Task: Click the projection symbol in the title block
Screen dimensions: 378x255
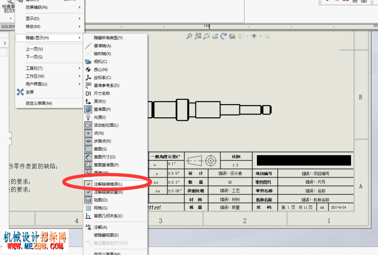Action: [x=202, y=160]
